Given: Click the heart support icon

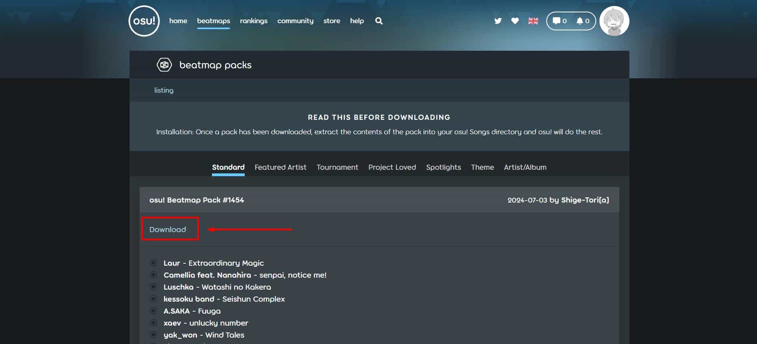Looking at the screenshot, I should [x=515, y=21].
